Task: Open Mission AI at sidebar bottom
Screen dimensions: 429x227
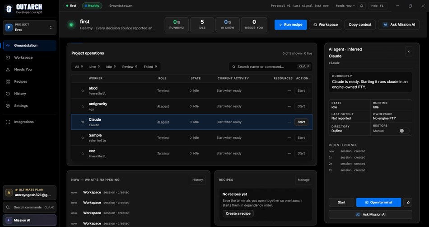Action: [29, 220]
